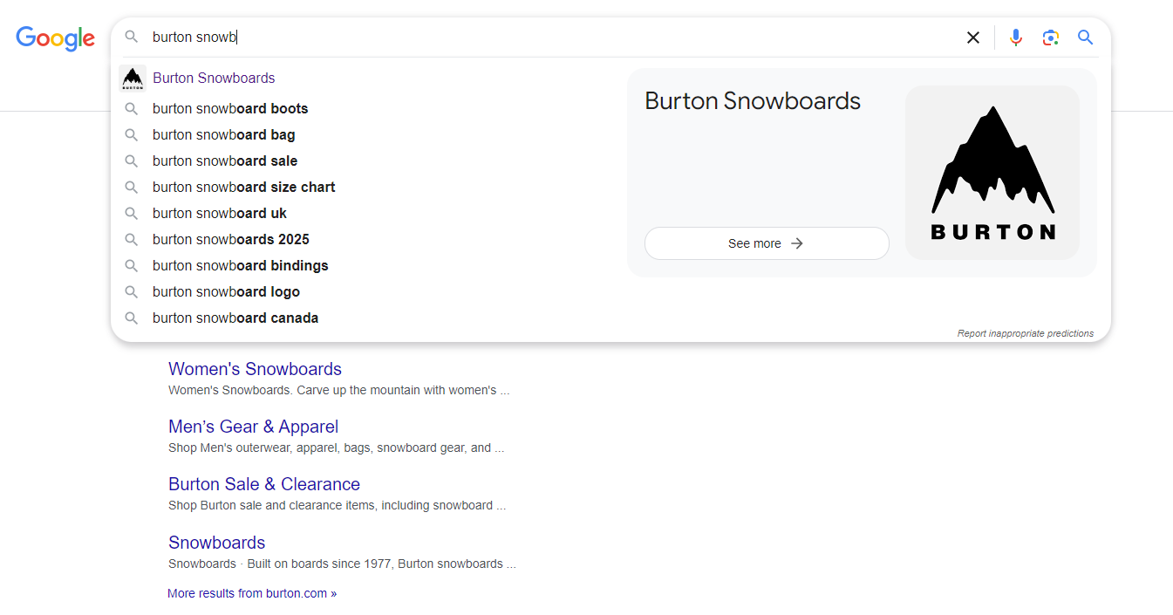Click snippet 'Women's Snowboards. Carve up the mountain'
The image size is (1173, 615).
(338, 390)
